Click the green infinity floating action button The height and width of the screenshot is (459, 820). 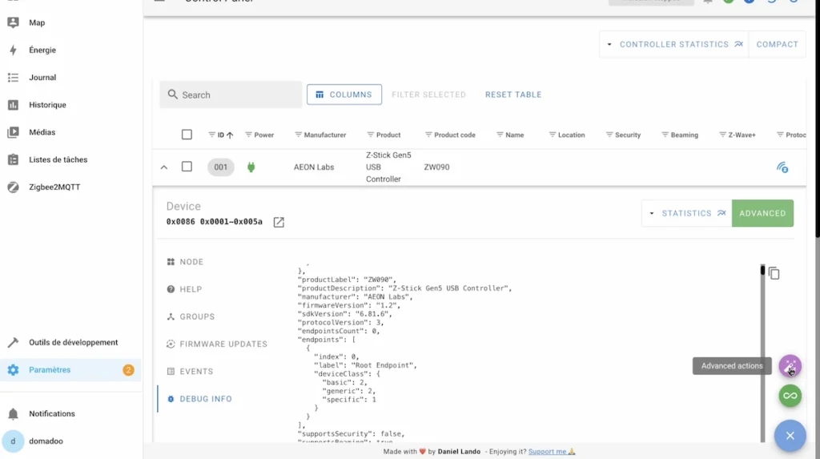(x=790, y=396)
